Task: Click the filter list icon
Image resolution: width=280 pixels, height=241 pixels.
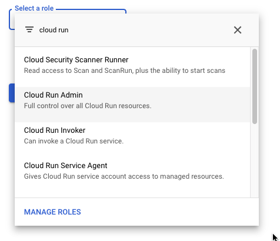Action: click(x=29, y=30)
